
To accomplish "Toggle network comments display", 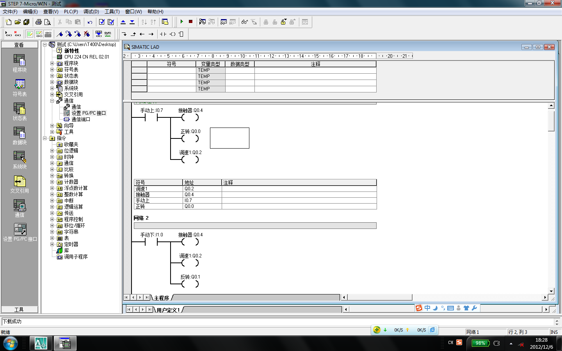I will tap(39, 34).
